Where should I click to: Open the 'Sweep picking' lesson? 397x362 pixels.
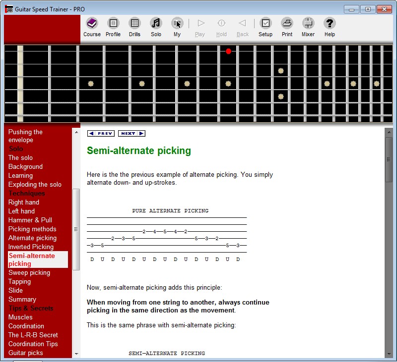pos(29,272)
